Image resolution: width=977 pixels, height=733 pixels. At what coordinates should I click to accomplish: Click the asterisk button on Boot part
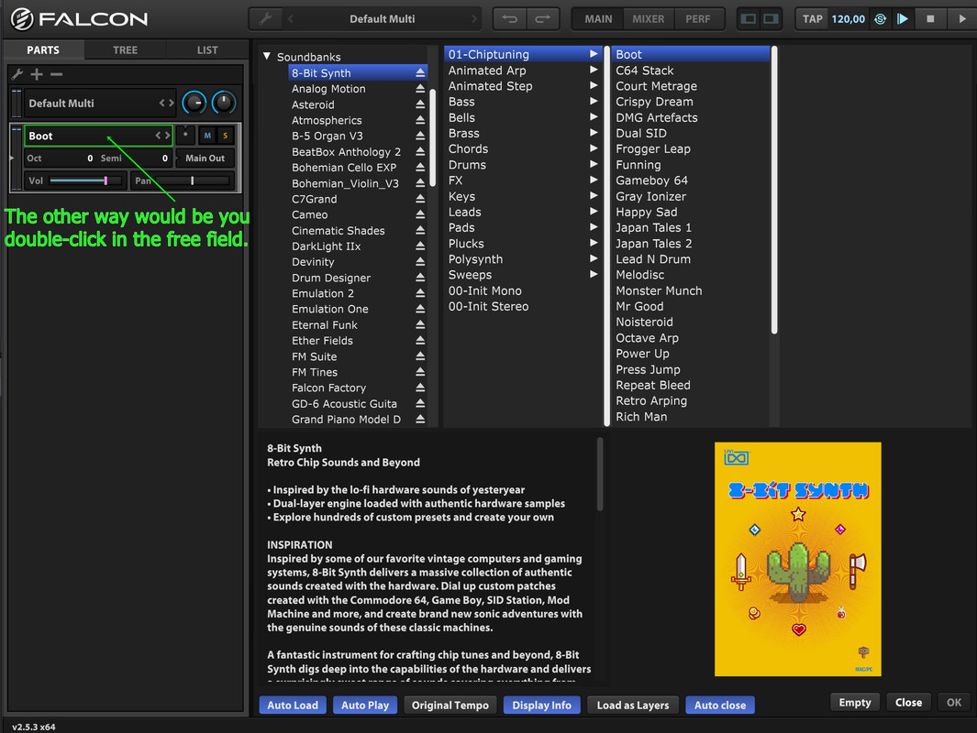click(x=185, y=135)
